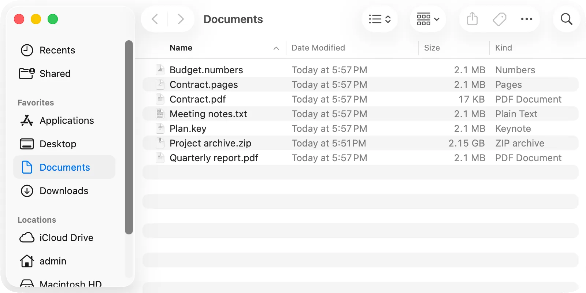Open the group-by grid dropdown
This screenshot has height=293, width=586.
coord(428,19)
